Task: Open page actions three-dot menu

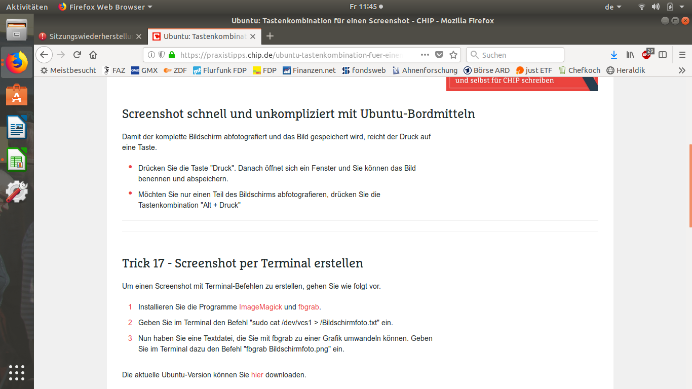Action: (x=425, y=55)
